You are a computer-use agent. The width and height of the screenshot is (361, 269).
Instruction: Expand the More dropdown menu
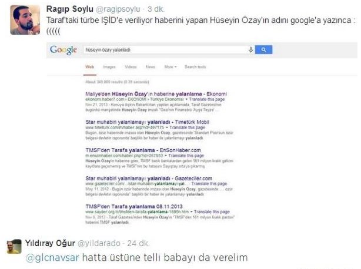point(171,67)
